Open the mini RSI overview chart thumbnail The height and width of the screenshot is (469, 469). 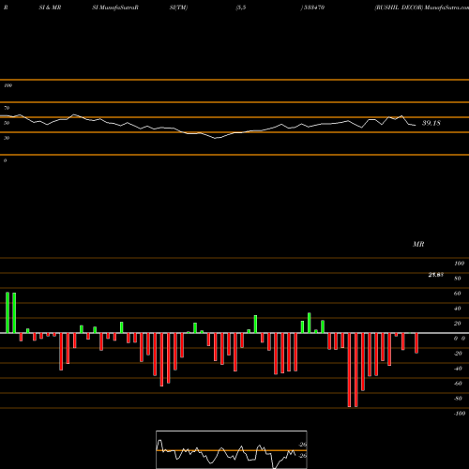232,449
